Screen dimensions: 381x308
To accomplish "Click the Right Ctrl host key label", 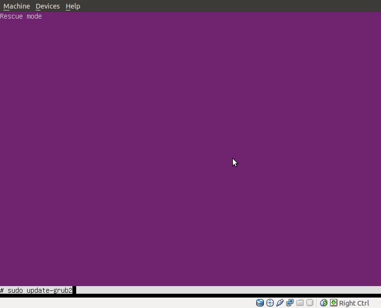I will pyautogui.click(x=354, y=303).
